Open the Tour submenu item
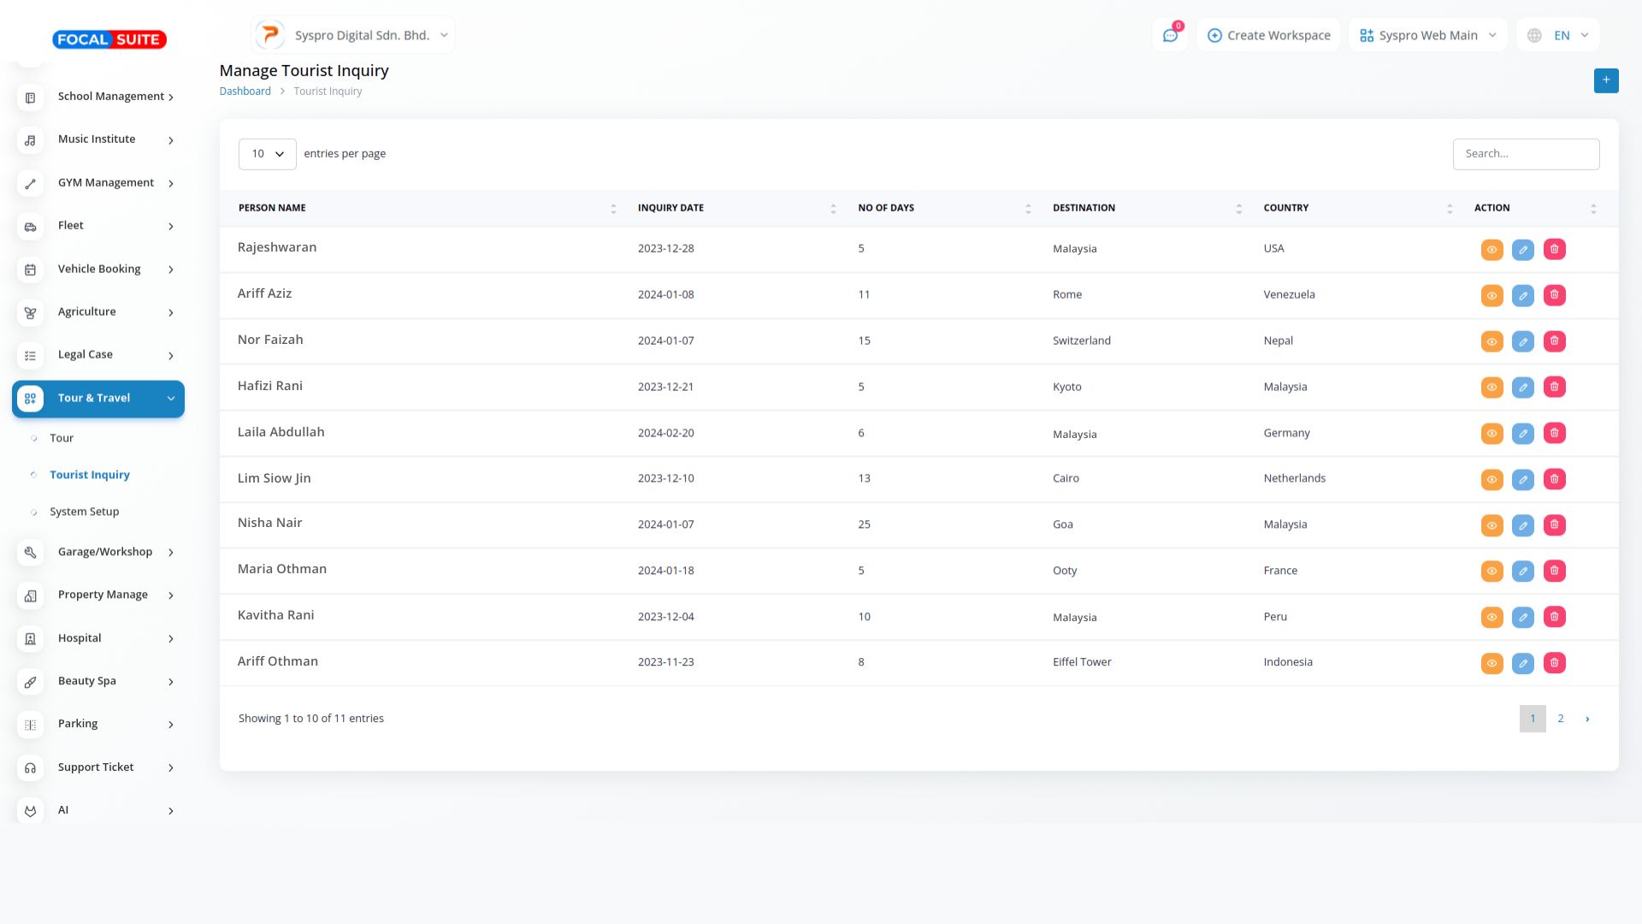This screenshot has width=1642, height=924. click(62, 438)
